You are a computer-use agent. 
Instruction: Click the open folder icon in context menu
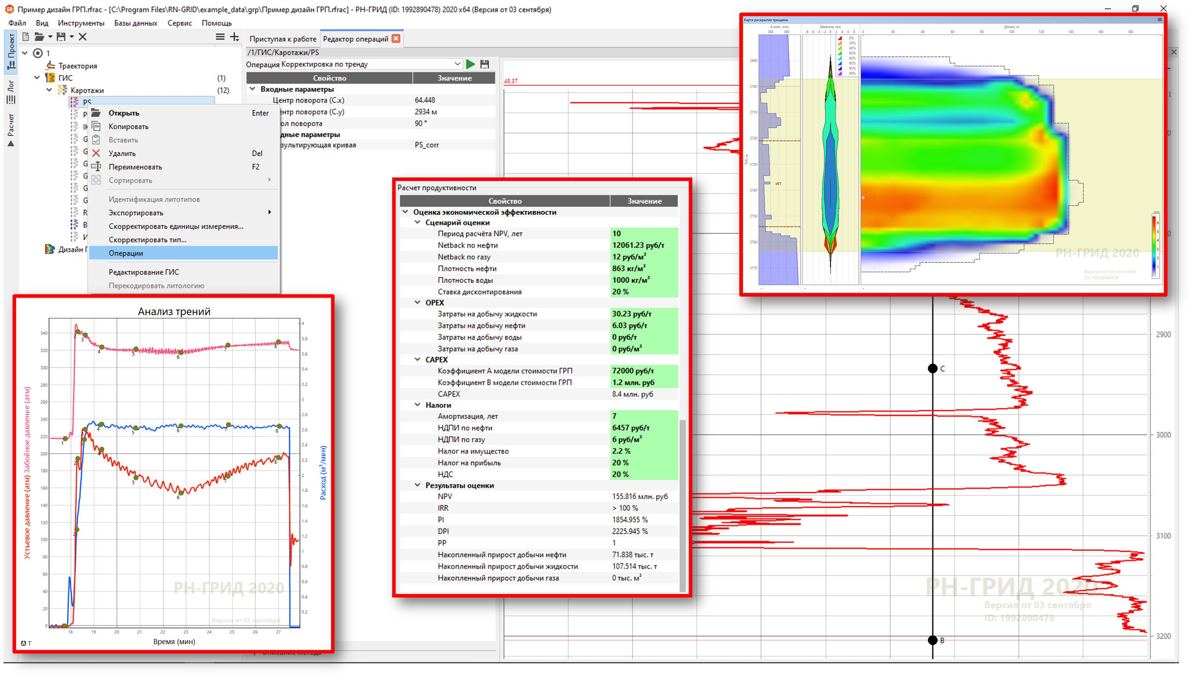point(96,113)
